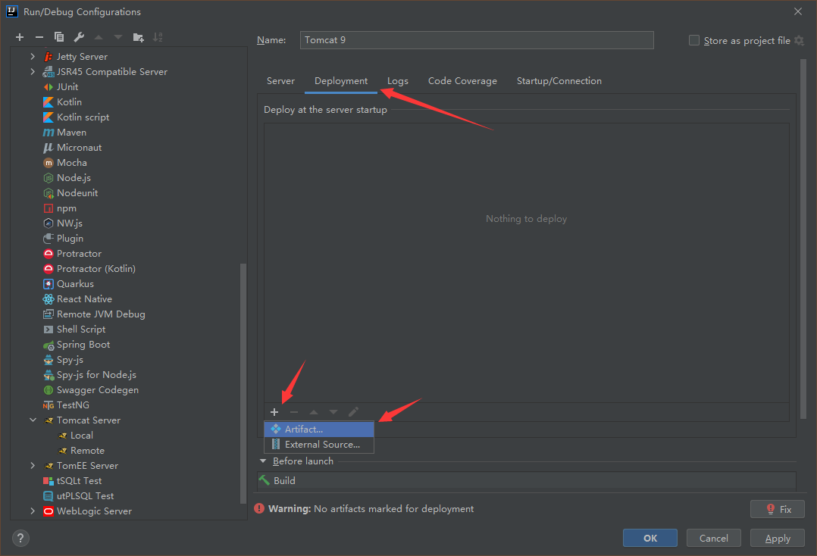
Task: Click the configuration list scrollbar
Action: (x=243, y=383)
